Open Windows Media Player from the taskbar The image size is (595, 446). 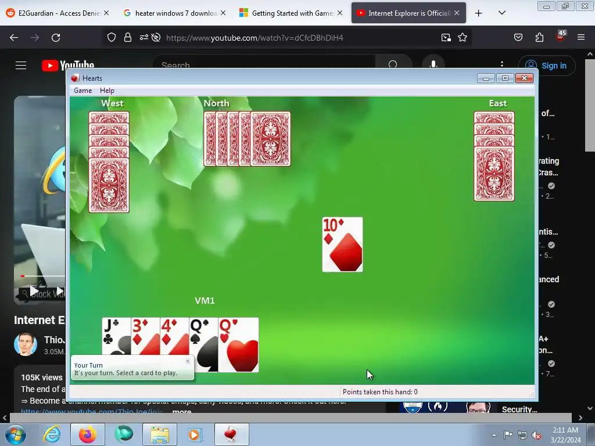(x=195, y=434)
